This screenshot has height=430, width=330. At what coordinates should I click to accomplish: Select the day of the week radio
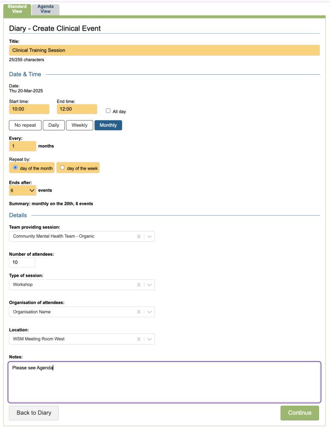[63, 168]
